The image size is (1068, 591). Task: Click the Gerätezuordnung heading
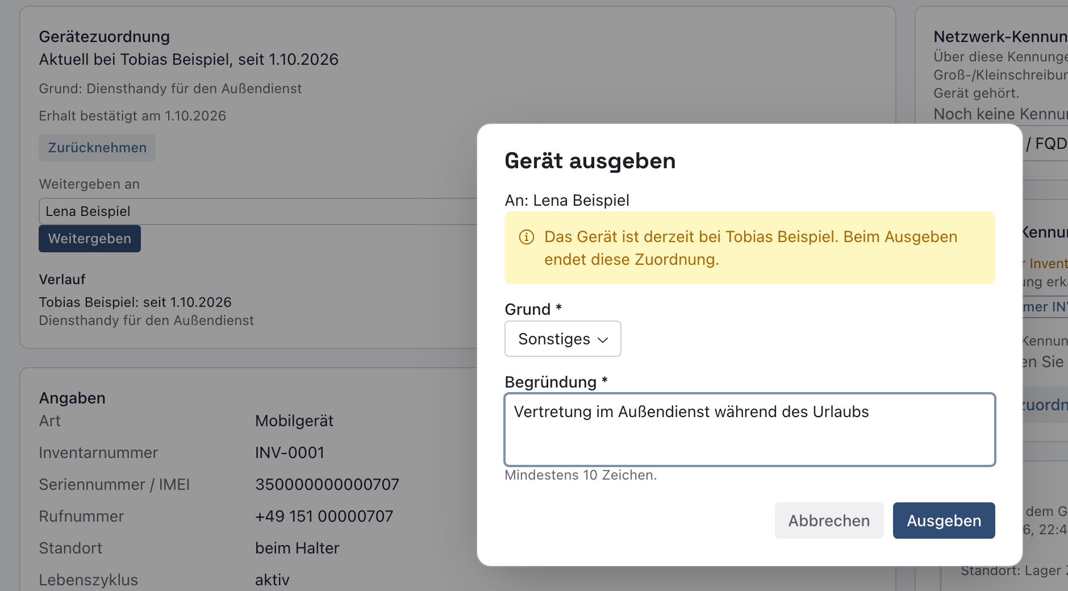(x=105, y=36)
